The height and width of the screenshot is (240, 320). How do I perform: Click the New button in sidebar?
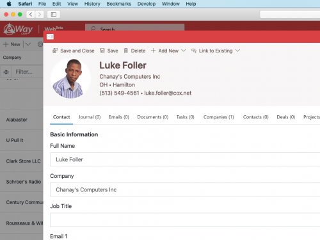pyautogui.click(x=12, y=44)
